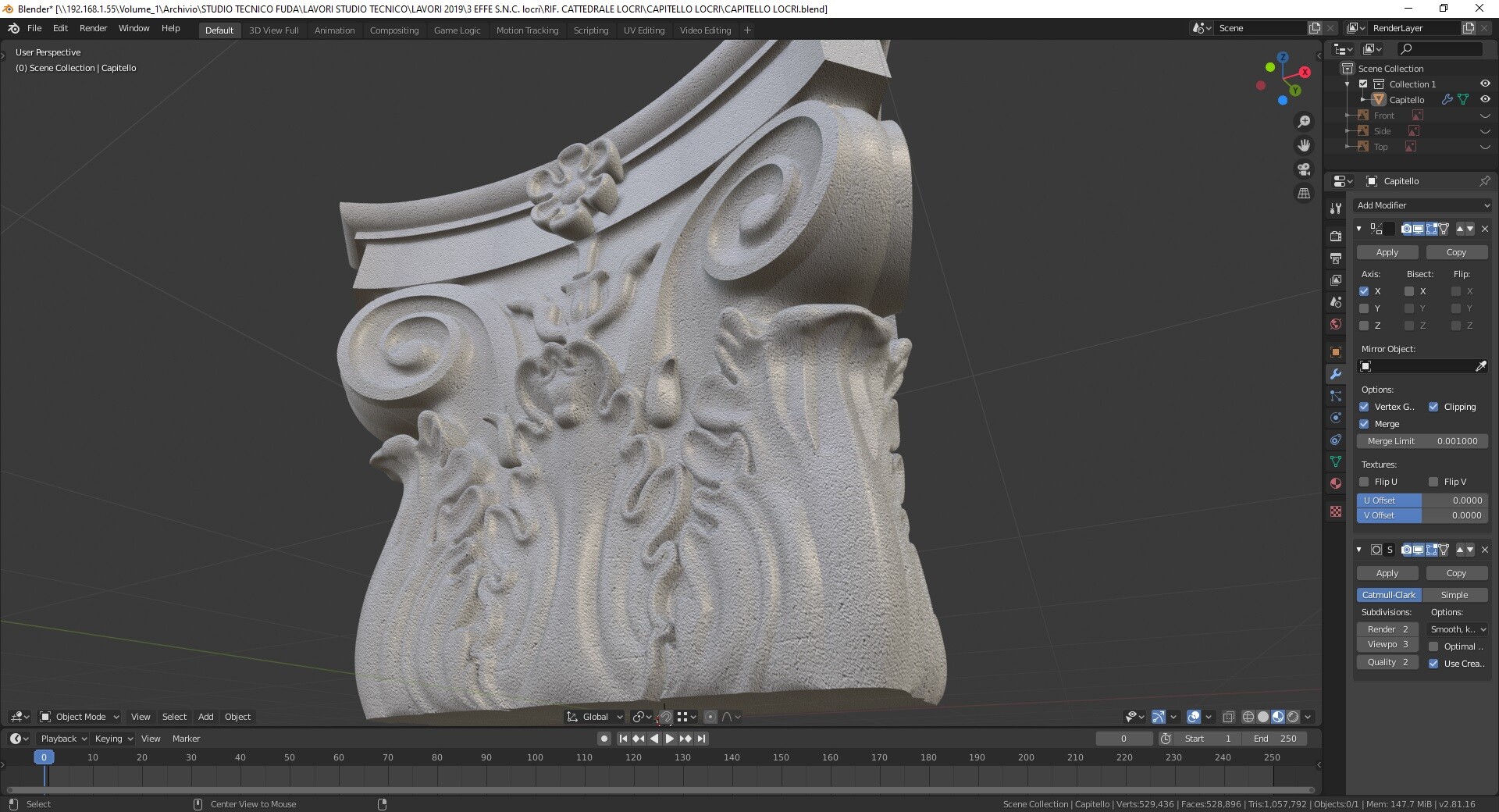This screenshot has width=1499, height=812.
Task: Open the Material properties tab
Action: point(1336,484)
